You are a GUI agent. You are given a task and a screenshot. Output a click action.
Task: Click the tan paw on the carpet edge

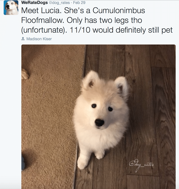point(25,74)
